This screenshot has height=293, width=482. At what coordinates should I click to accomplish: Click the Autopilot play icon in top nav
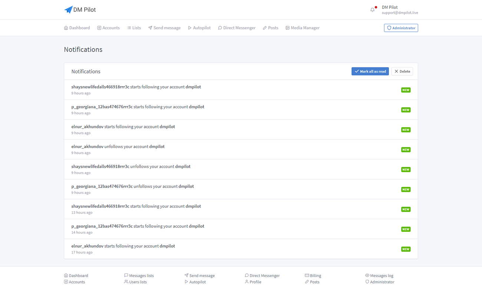[190, 28]
